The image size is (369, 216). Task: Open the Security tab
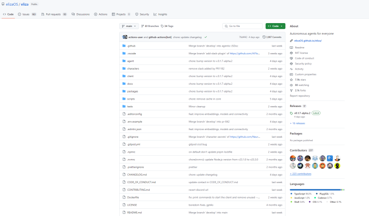click(142, 14)
